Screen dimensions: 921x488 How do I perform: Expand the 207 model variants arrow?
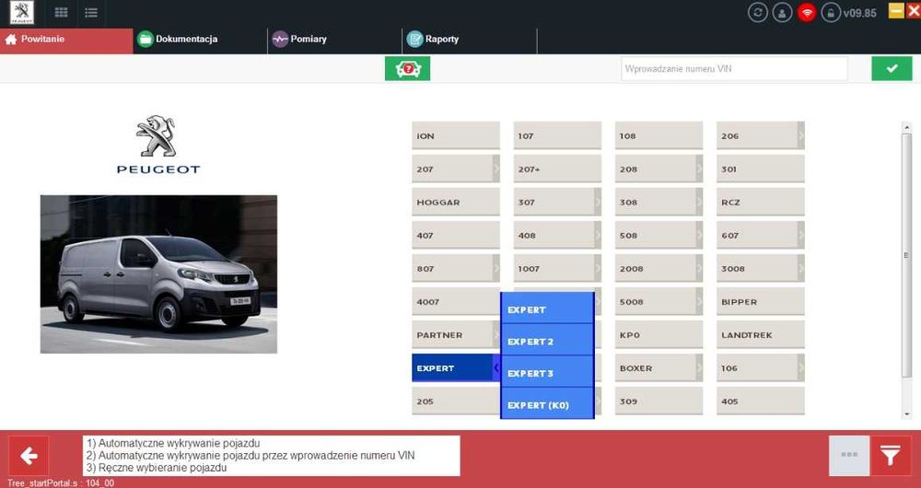[x=496, y=169]
